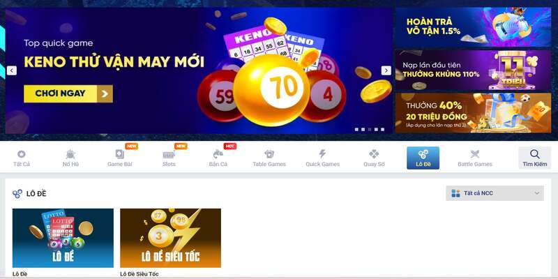Open the Hoàn Trả Vô Tận 1.5% promo
The height and width of the screenshot is (279, 558).
pyautogui.click(x=473, y=27)
